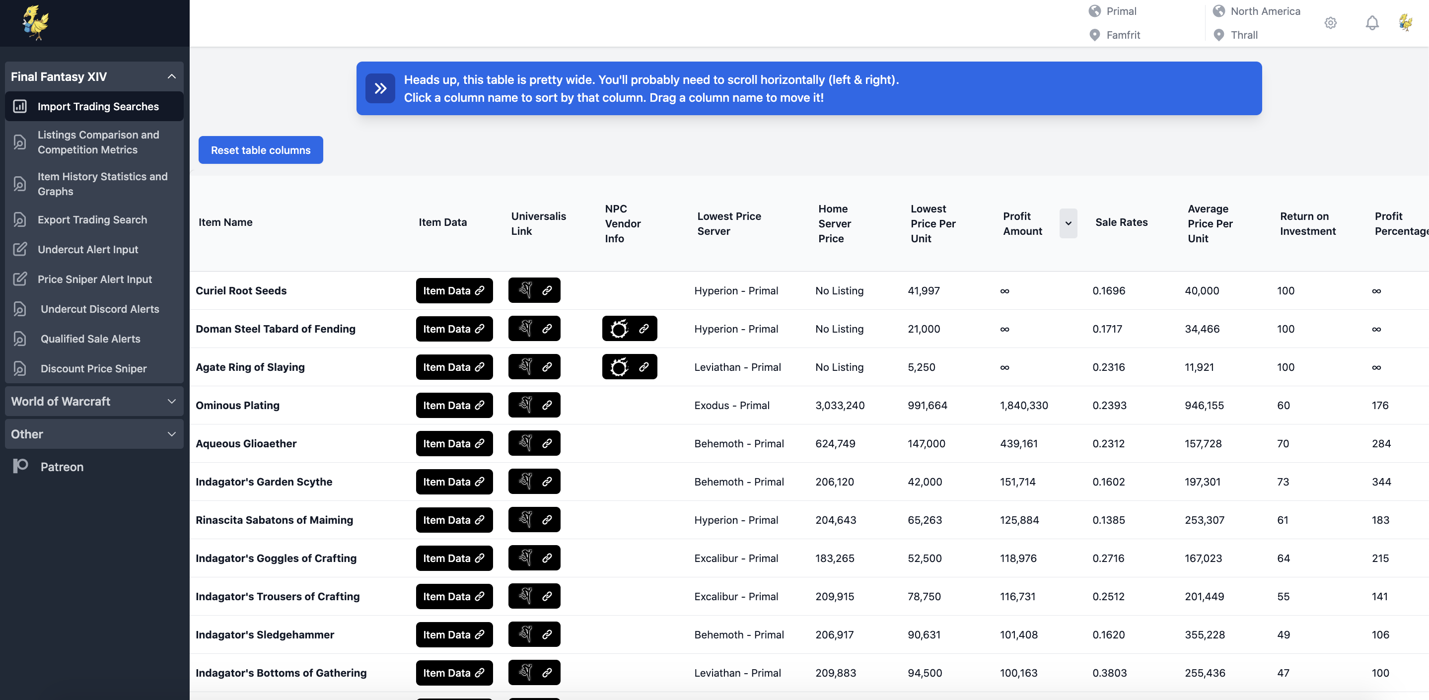The image size is (1429, 700).
Task: Collapse the Final Fantasy XIV section
Action: coord(171,76)
